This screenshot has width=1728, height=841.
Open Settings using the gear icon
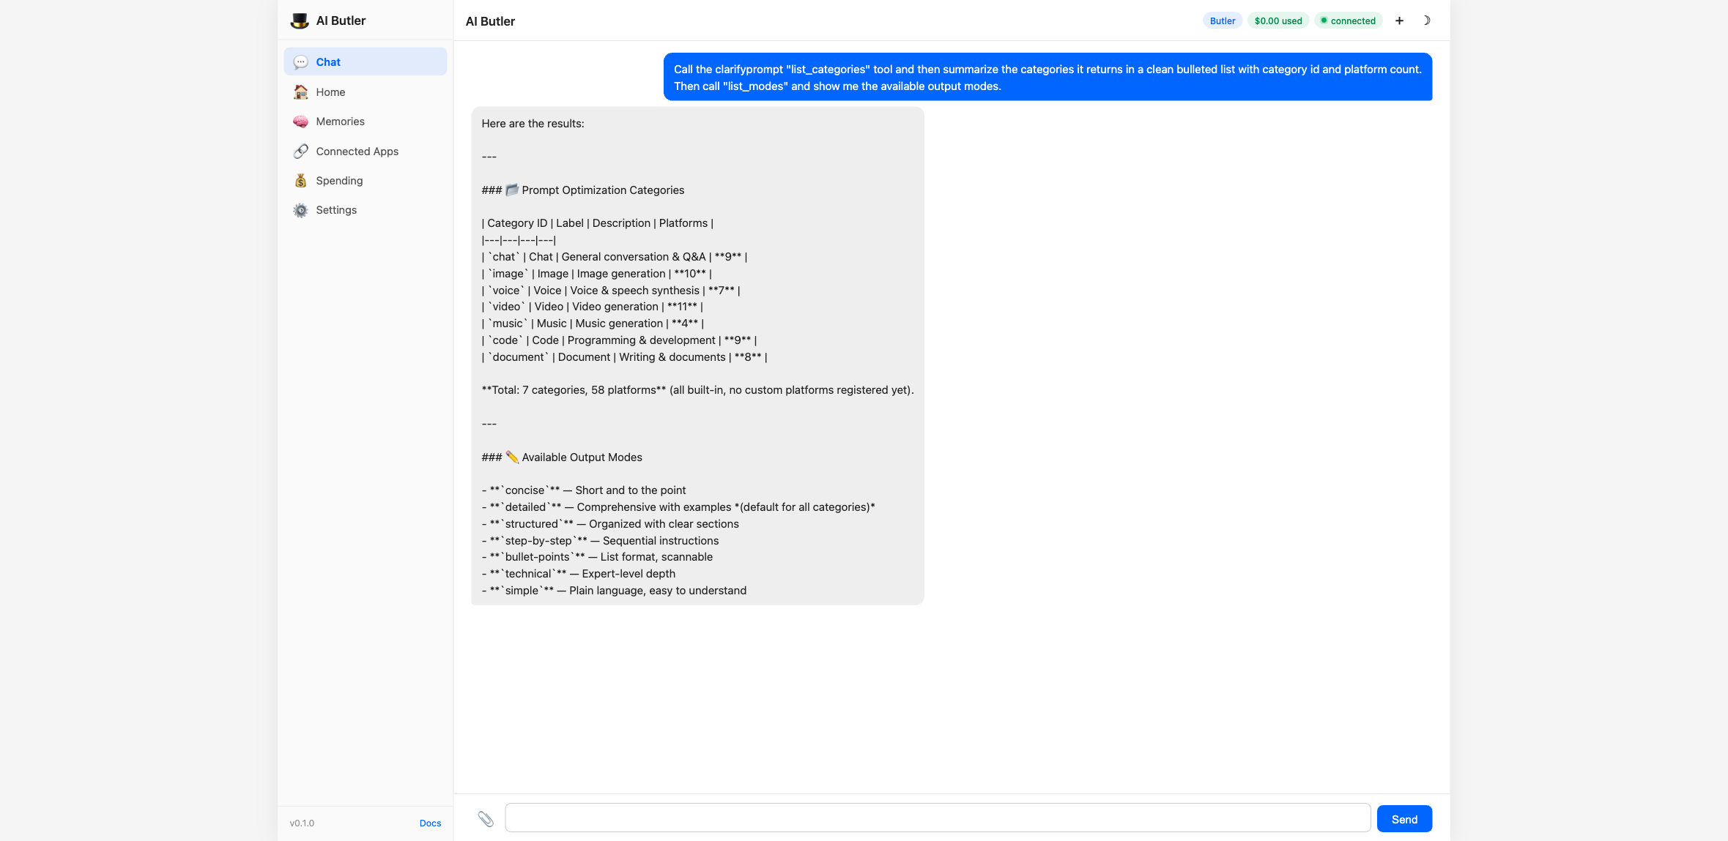coord(300,210)
